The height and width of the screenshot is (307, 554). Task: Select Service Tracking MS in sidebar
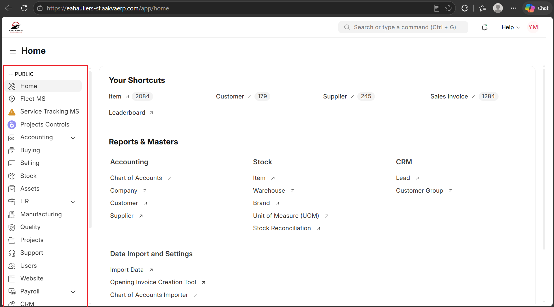[43, 111]
